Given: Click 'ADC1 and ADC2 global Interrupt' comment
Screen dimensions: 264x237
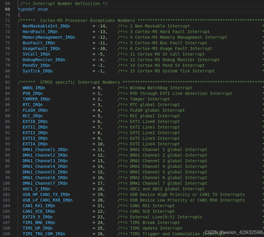Looking at the screenshot, I should click(167, 189).
